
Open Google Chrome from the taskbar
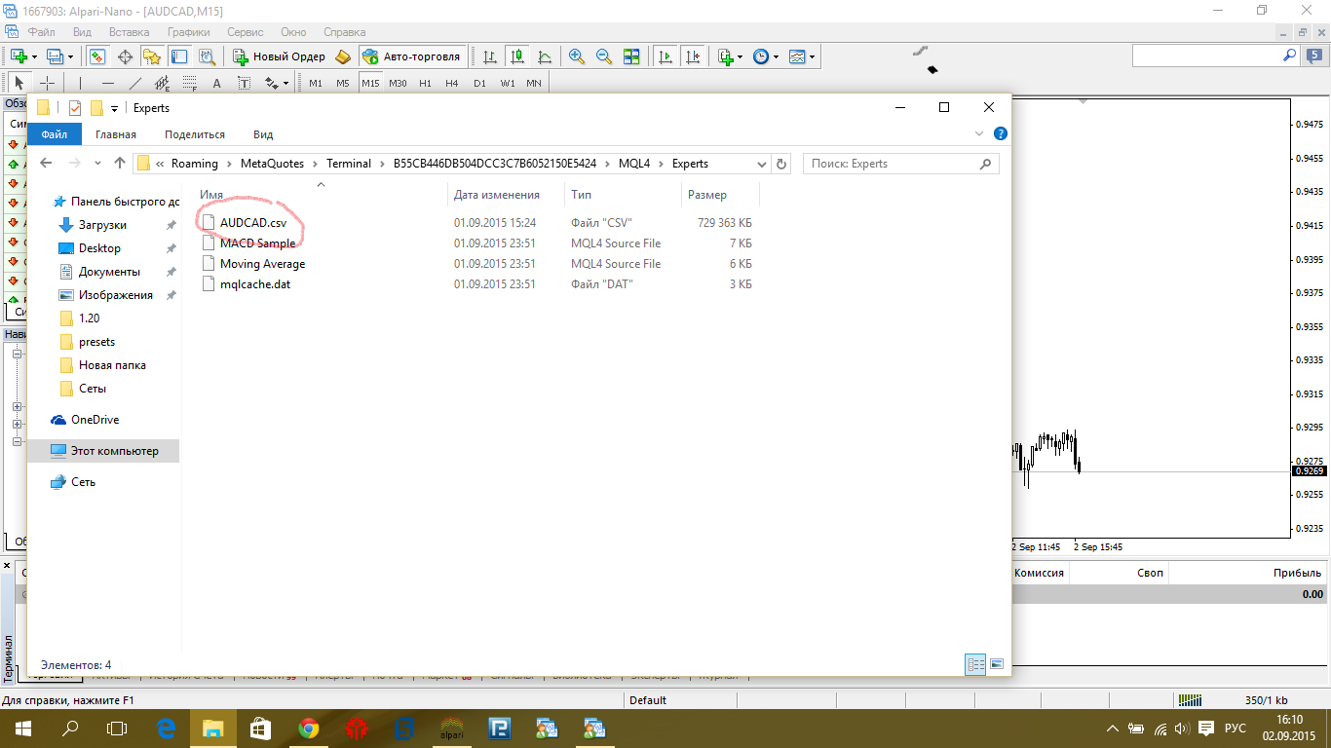pos(308,729)
